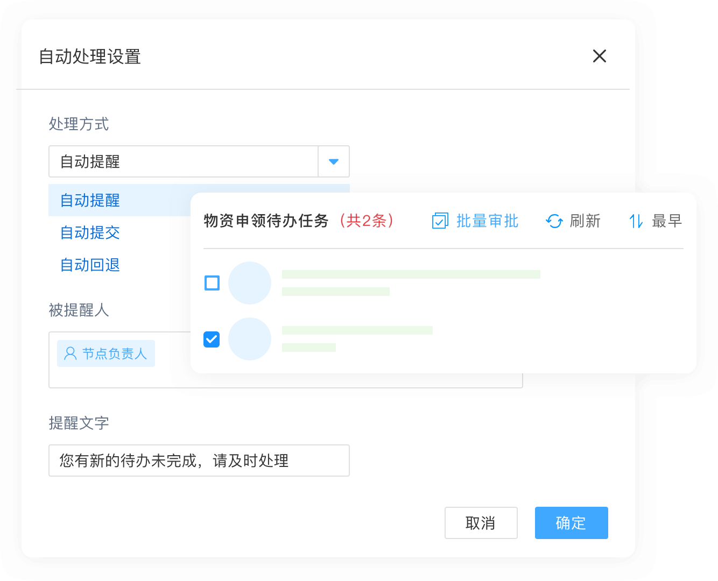
Task: Open the second task's avatar circle
Action: [x=250, y=339]
